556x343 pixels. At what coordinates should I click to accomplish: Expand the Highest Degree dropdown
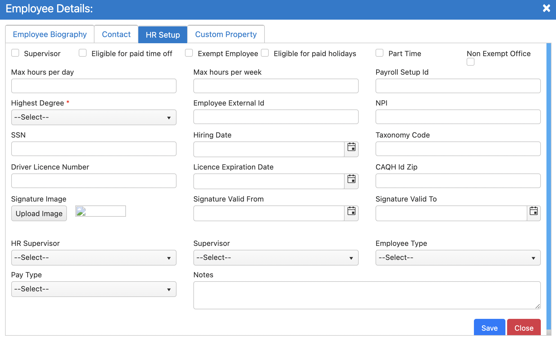94,117
